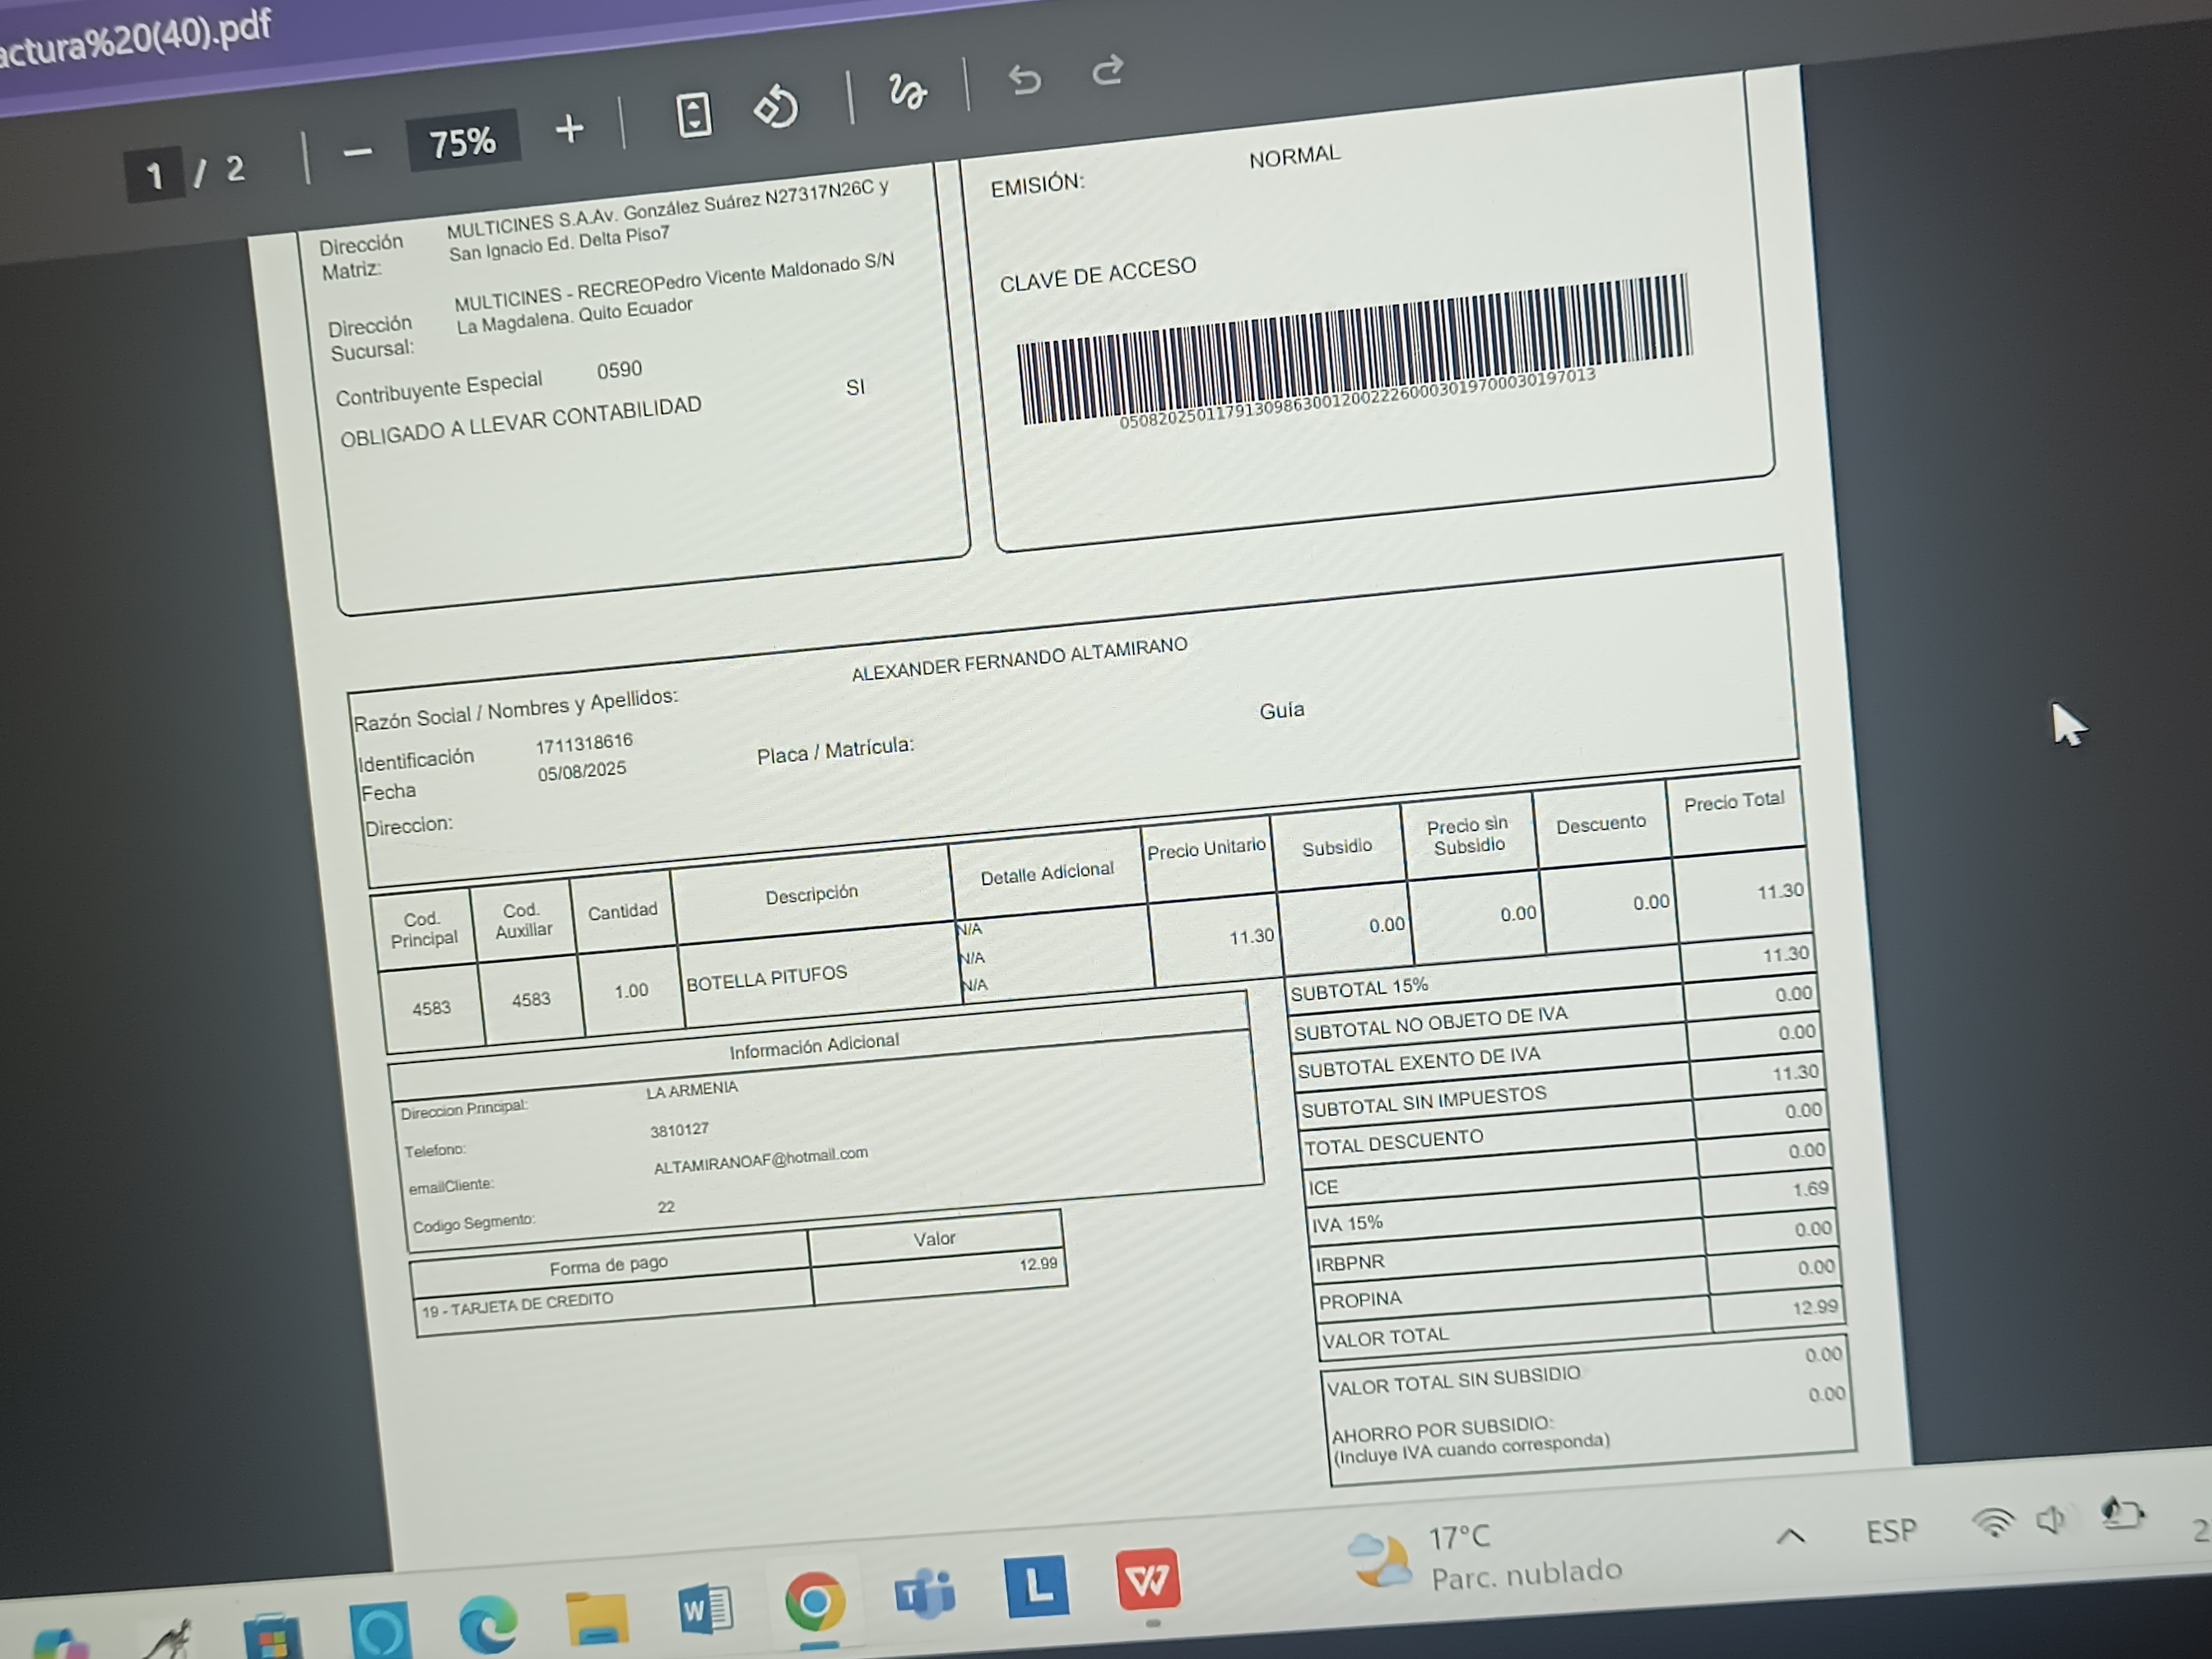
Task: Zoom in with the plus button
Action: pyautogui.click(x=569, y=128)
